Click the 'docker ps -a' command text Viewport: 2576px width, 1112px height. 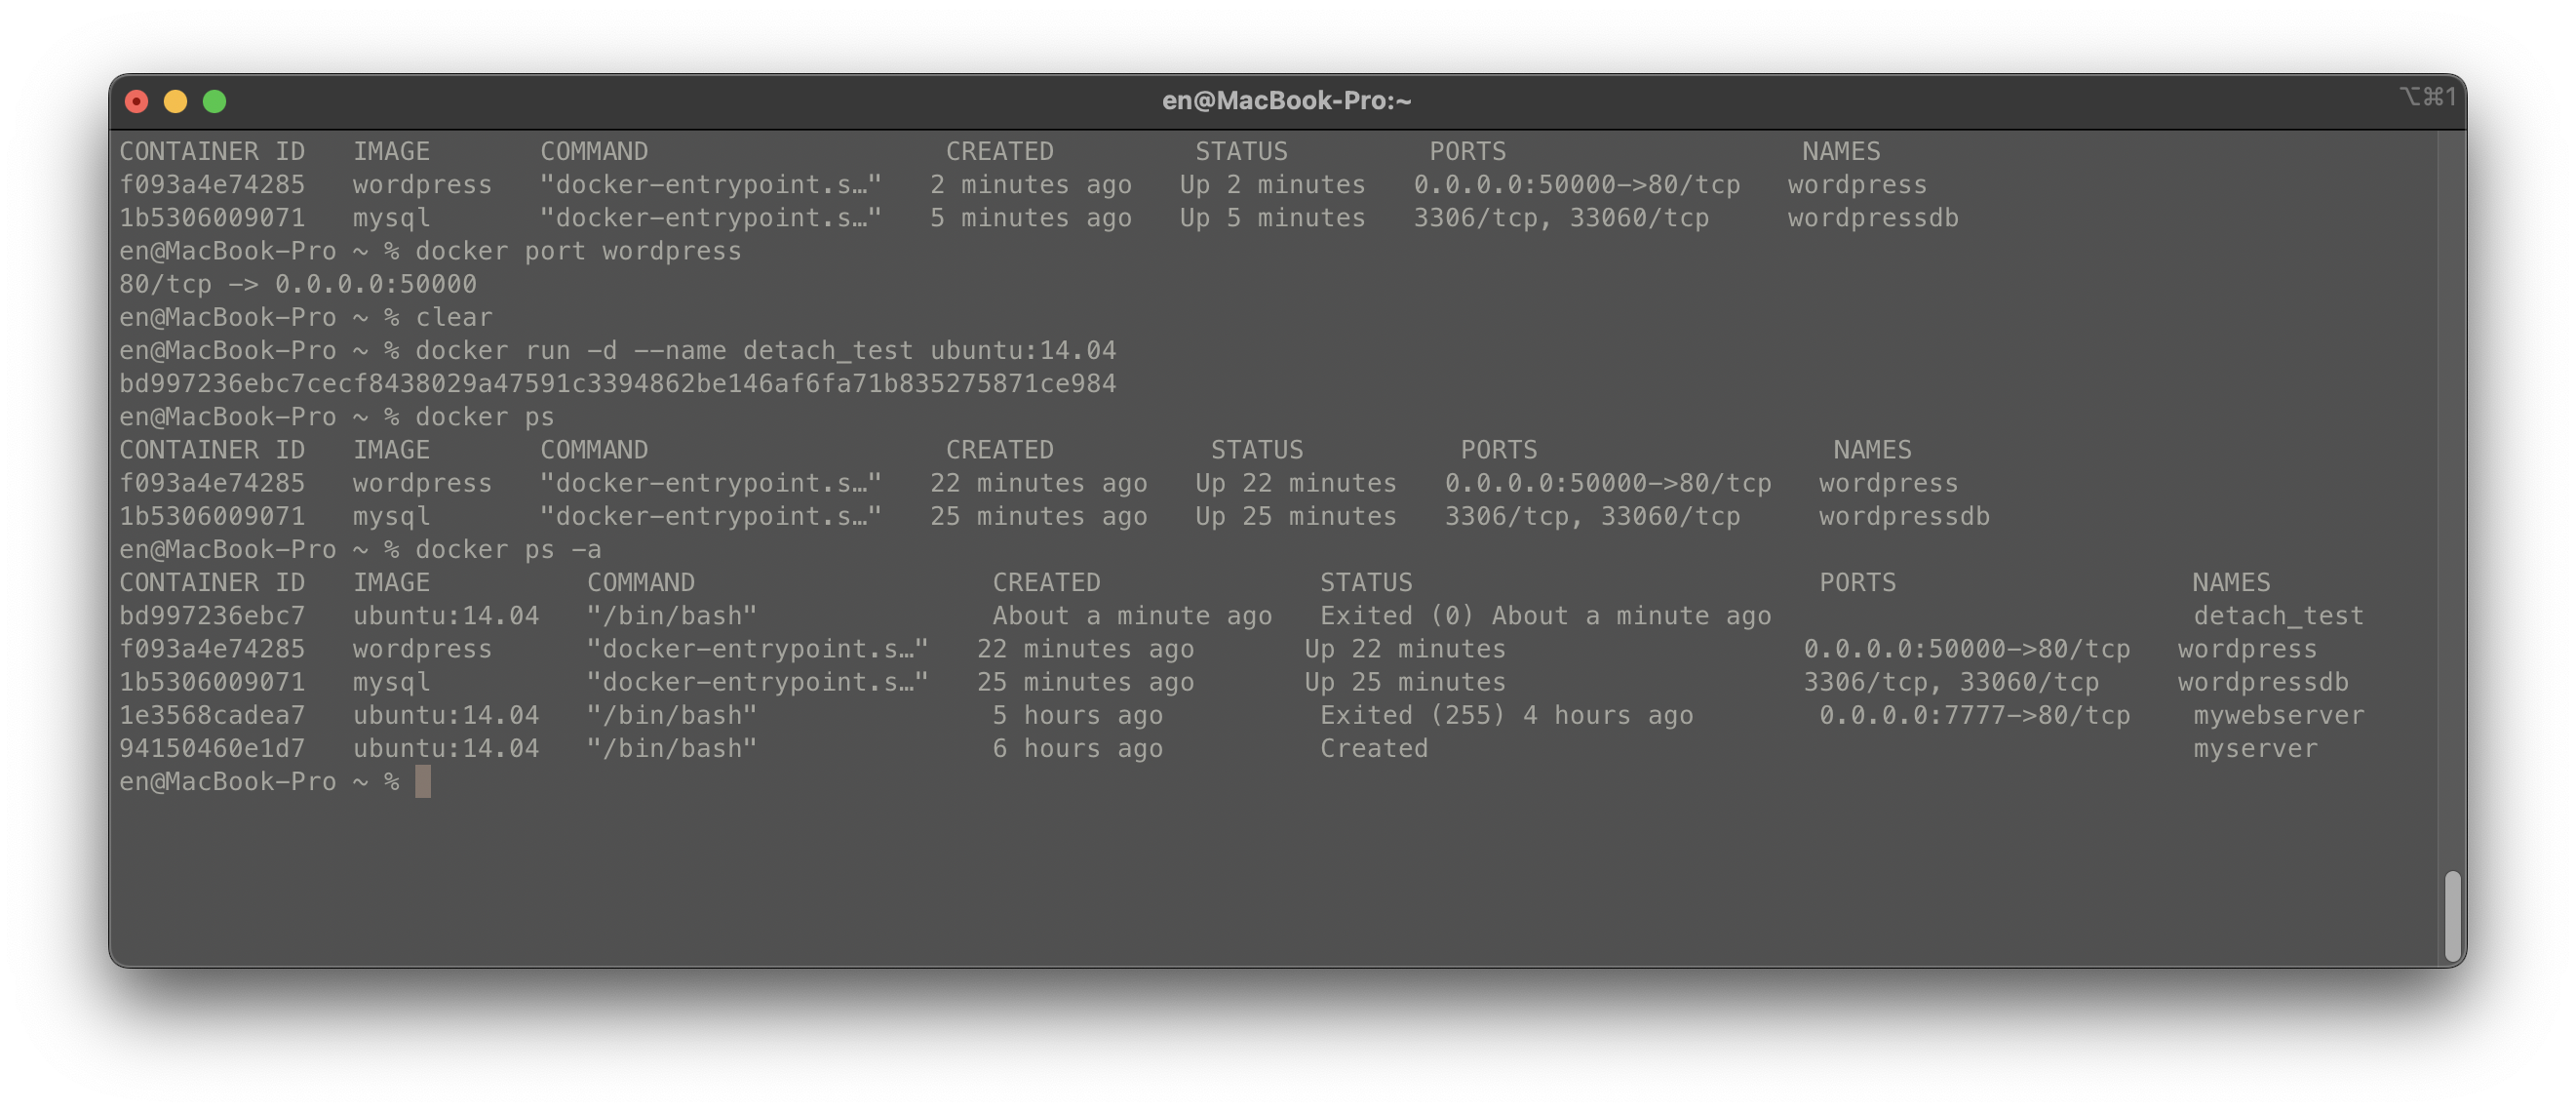coord(508,550)
